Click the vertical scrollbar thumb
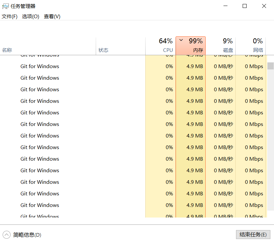The image size is (274, 241). pyautogui.click(x=270, y=66)
